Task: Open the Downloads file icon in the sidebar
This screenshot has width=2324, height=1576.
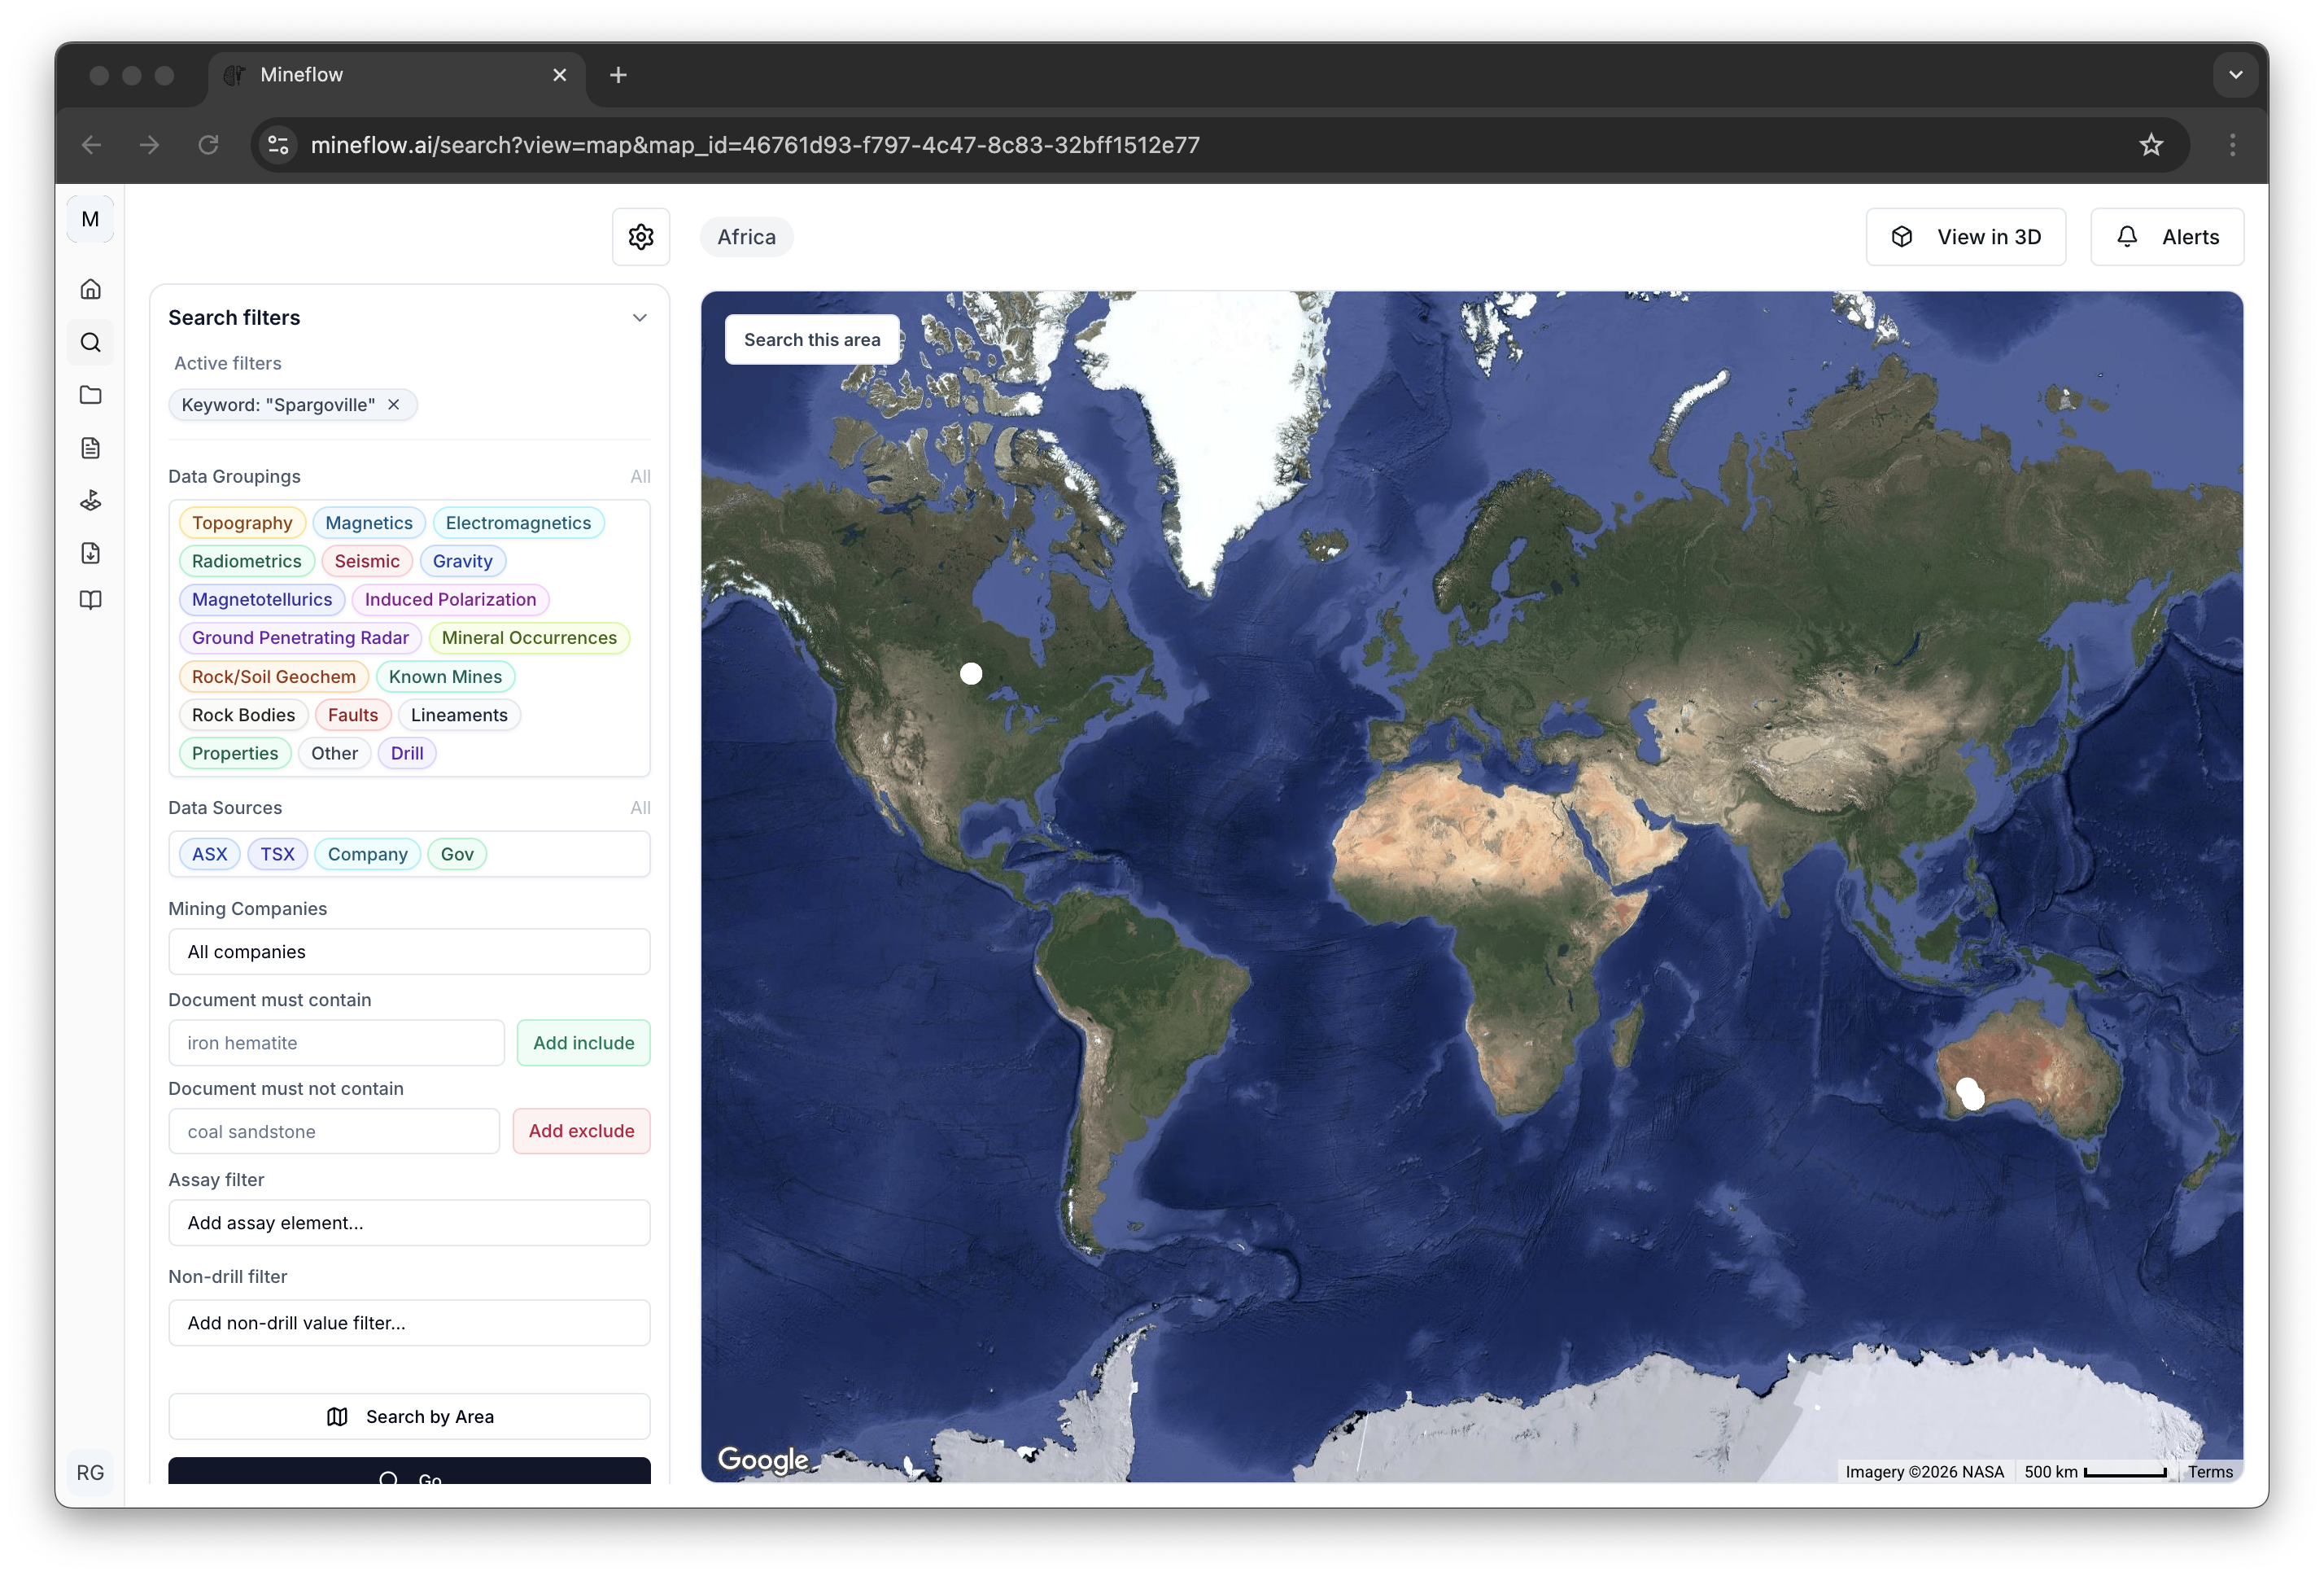Action: pos(90,553)
